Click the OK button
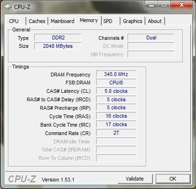 pyautogui.click(x=173, y=179)
